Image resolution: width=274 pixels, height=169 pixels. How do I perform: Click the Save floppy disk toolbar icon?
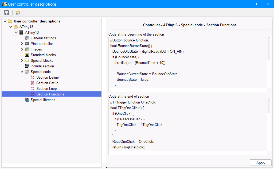tap(6, 13)
